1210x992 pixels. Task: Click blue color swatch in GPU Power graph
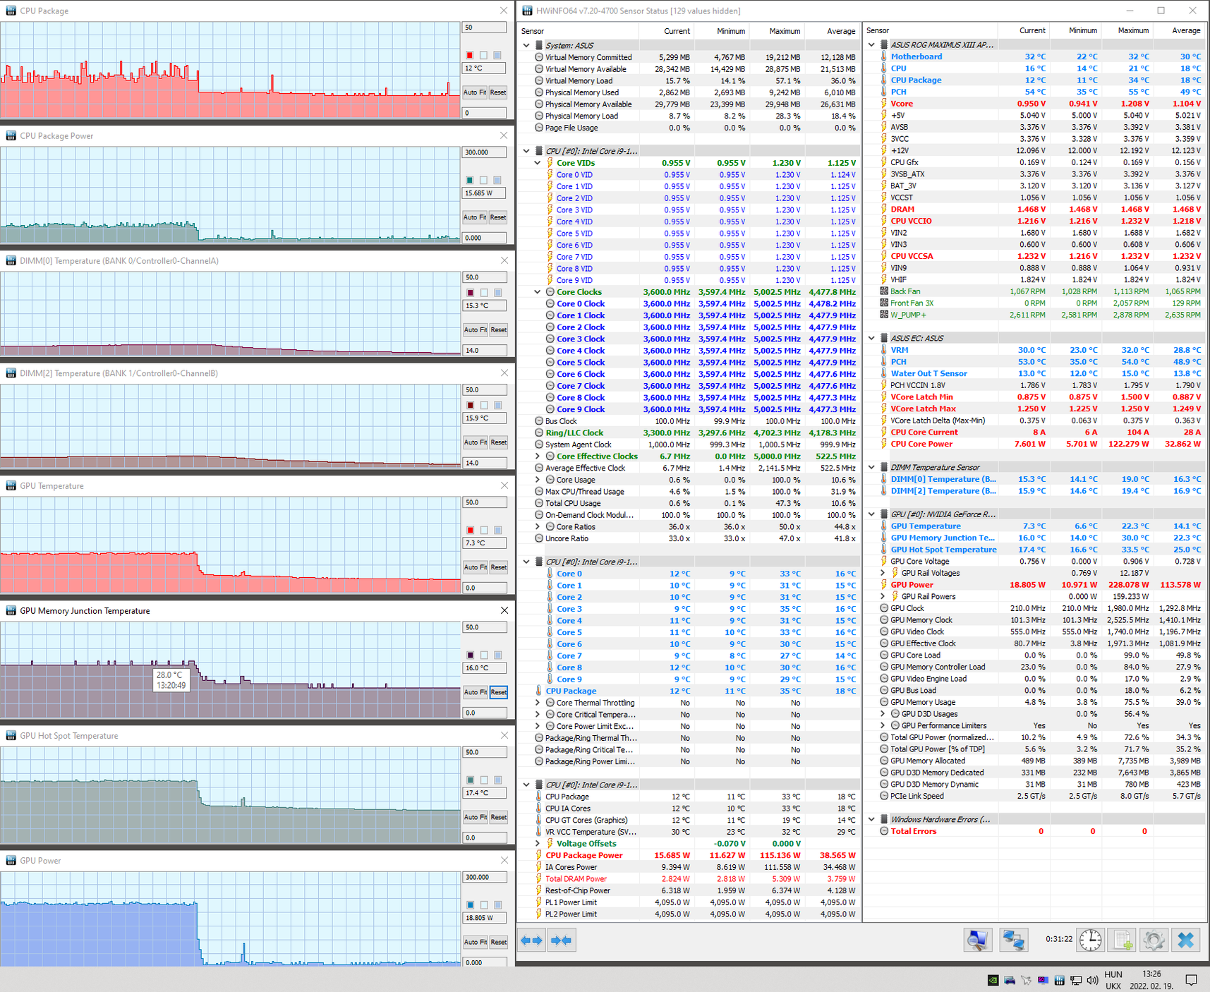[470, 905]
